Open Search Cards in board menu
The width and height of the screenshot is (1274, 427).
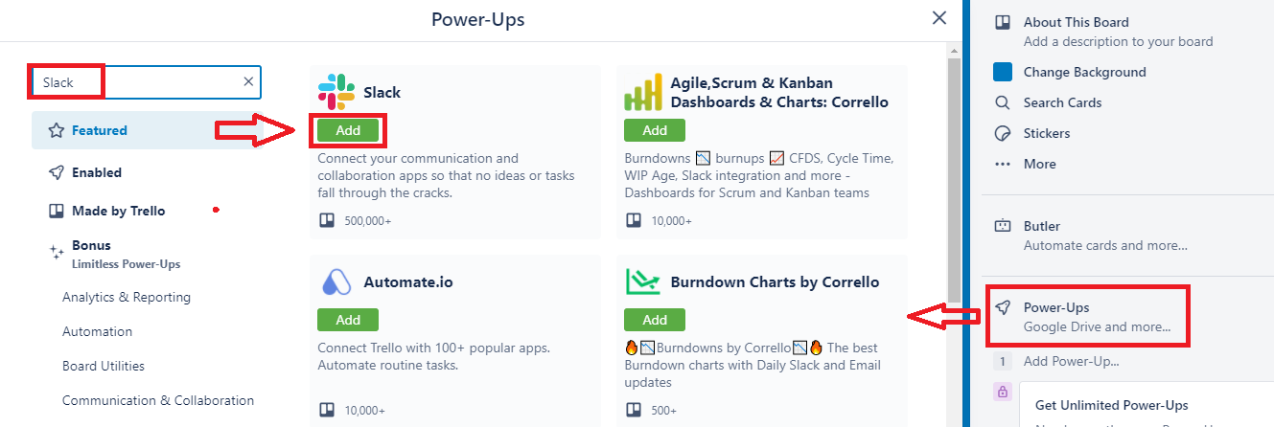point(1062,102)
